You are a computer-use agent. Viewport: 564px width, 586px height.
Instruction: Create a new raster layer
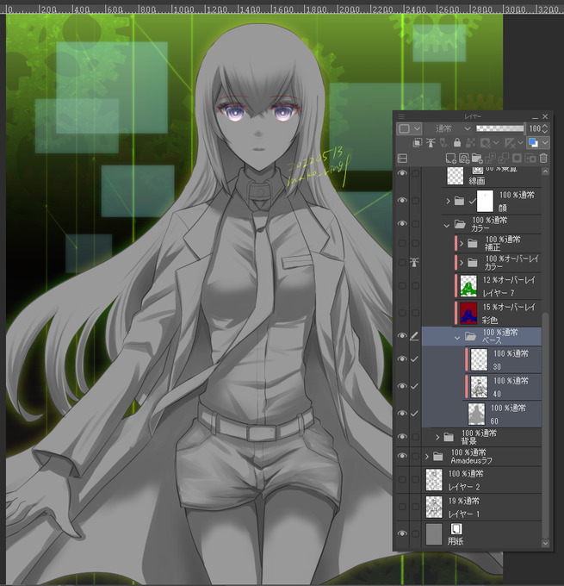point(451,158)
